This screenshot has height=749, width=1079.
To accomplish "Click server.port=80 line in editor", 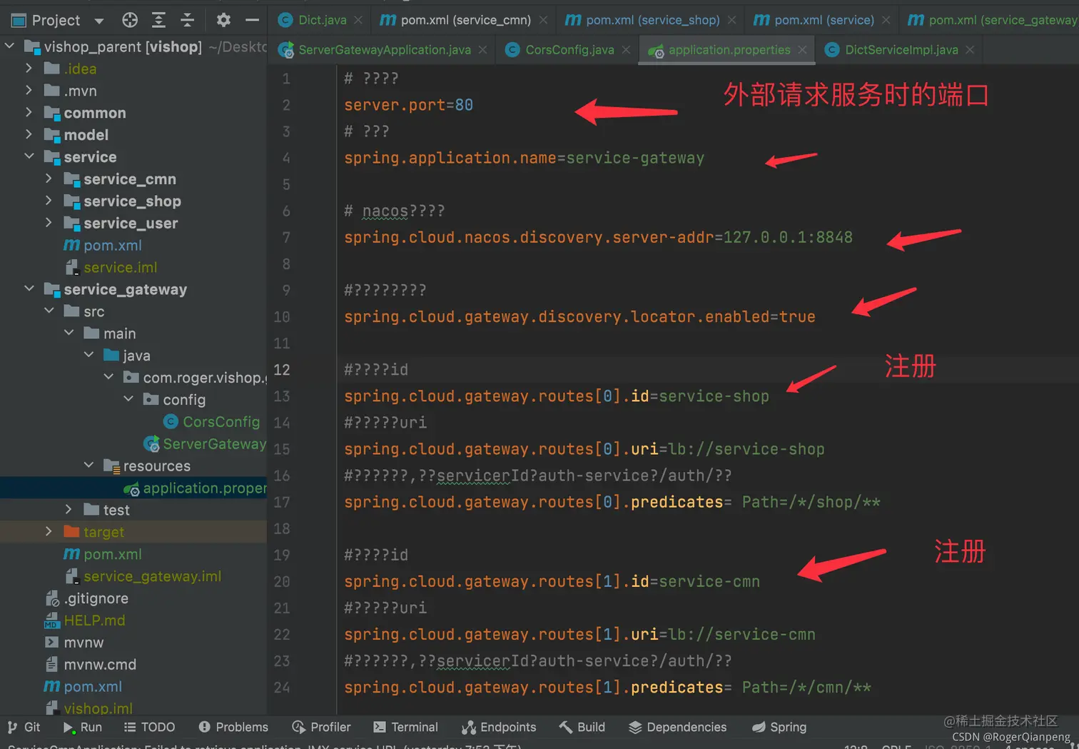I will (408, 105).
